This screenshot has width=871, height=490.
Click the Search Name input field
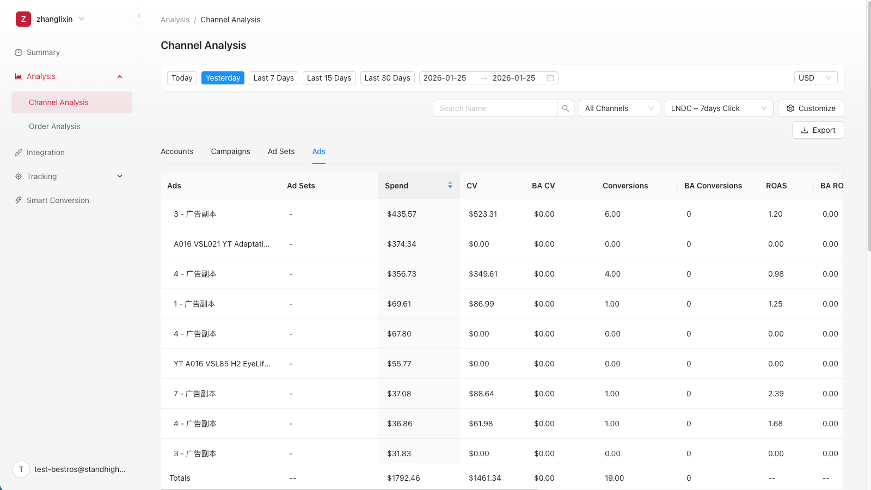pos(495,108)
